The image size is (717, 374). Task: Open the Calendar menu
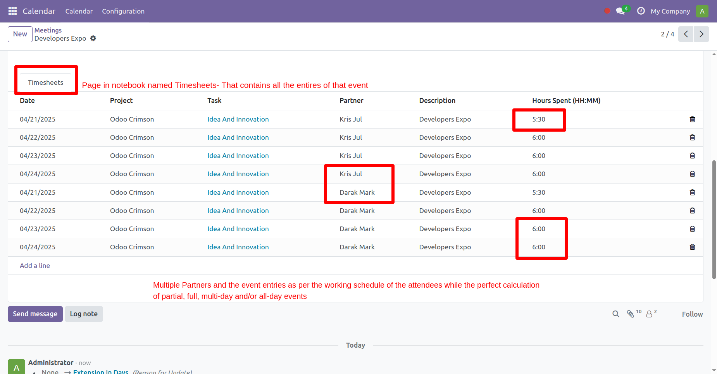coord(79,11)
